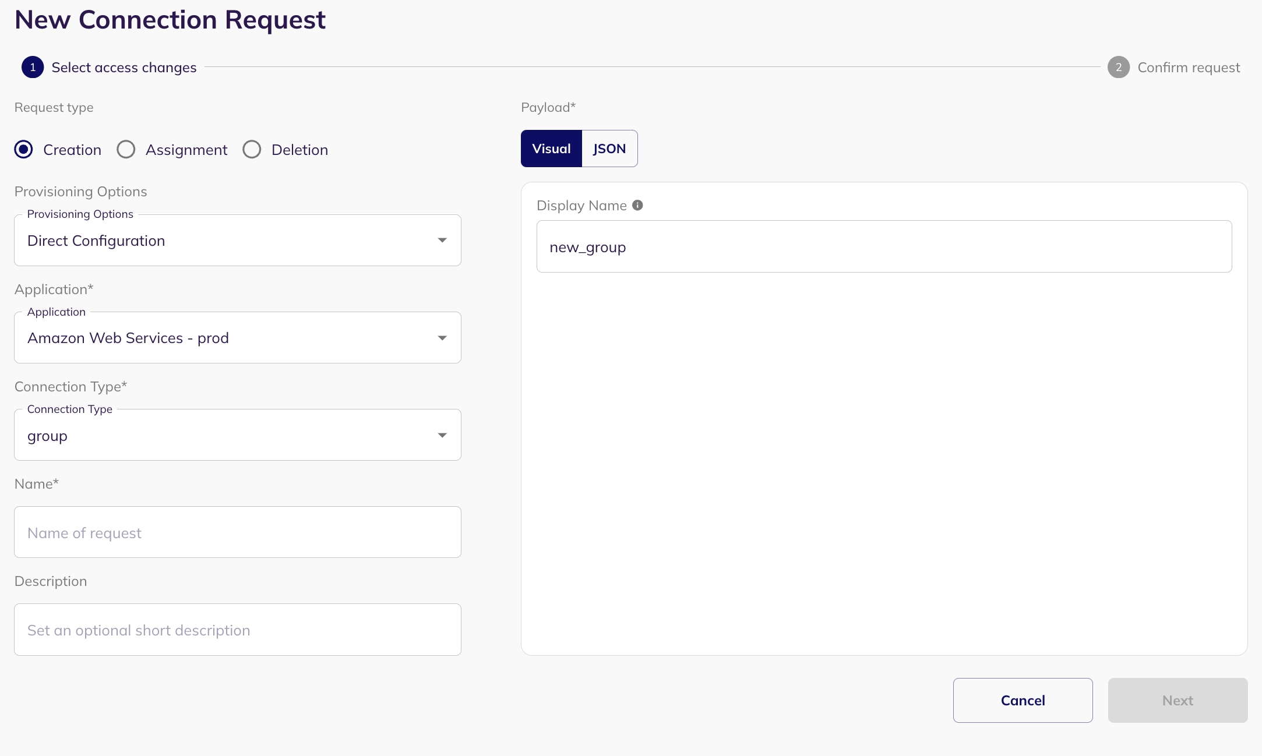The image size is (1262, 756).
Task: Click the Next button
Action: [1178, 700]
